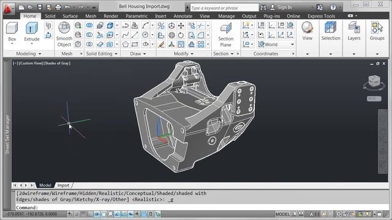Click the Smooth More mesh icon
The image size is (392, 220).
coord(78,26)
